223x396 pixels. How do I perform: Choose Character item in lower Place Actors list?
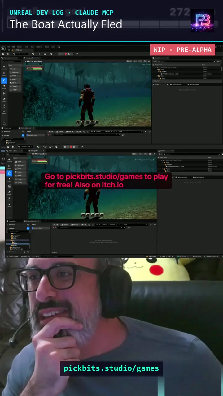pos(20,165)
